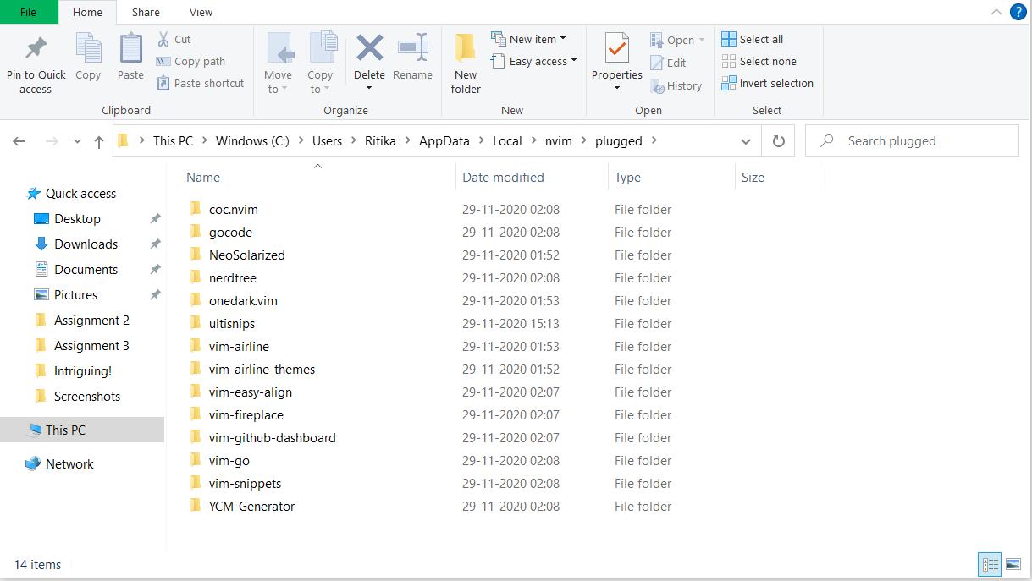Expand the Properties dropdown arrow
Viewport: 1032px width, 581px height.
click(x=617, y=88)
